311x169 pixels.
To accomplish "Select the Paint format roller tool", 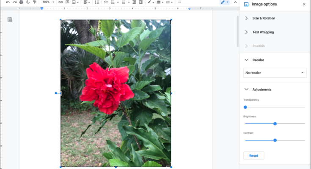I will [x=34, y=2].
